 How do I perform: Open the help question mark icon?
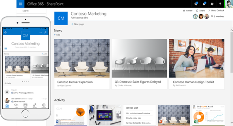point(220,4)
